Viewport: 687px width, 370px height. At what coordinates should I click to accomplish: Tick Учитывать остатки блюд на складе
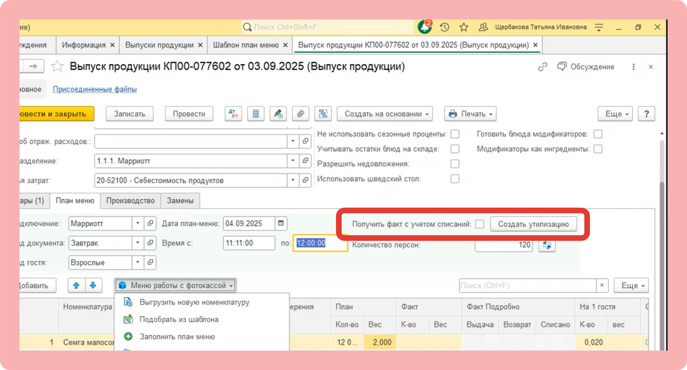pyautogui.click(x=455, y=149)
